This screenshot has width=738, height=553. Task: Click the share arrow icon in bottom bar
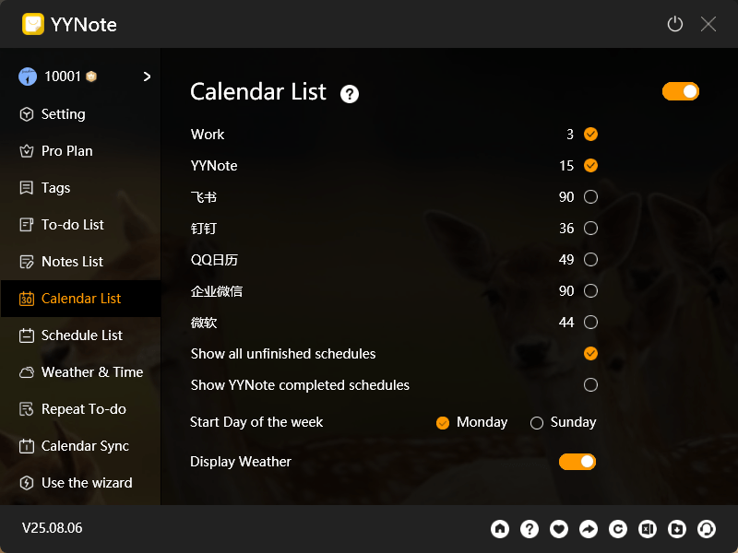pyautogui.click(x=589, y=529)
